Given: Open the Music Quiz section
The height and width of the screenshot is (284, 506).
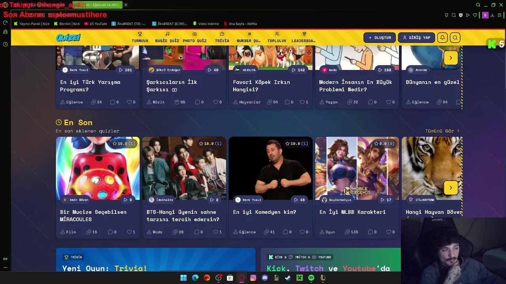Looking at the screenshot, I should (x=167, y=37).
